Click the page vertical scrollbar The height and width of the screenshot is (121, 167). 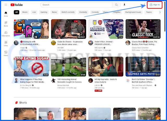click(x=165, y=17)
